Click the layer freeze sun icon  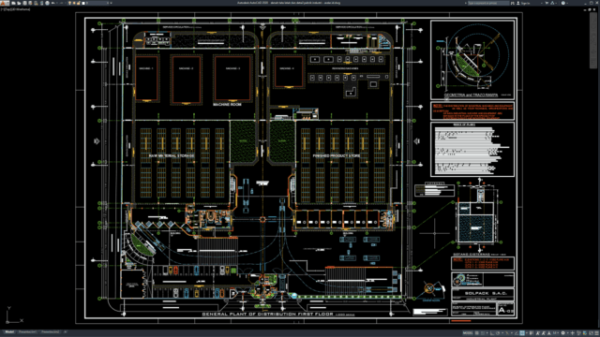click(74, 3)
